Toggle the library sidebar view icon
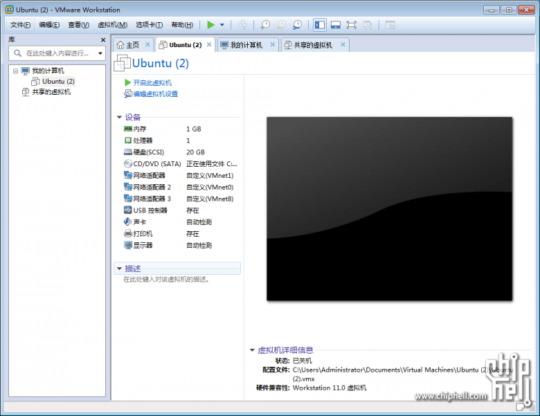The width and height of the screenshot is (540, 416). click(320, 25)
